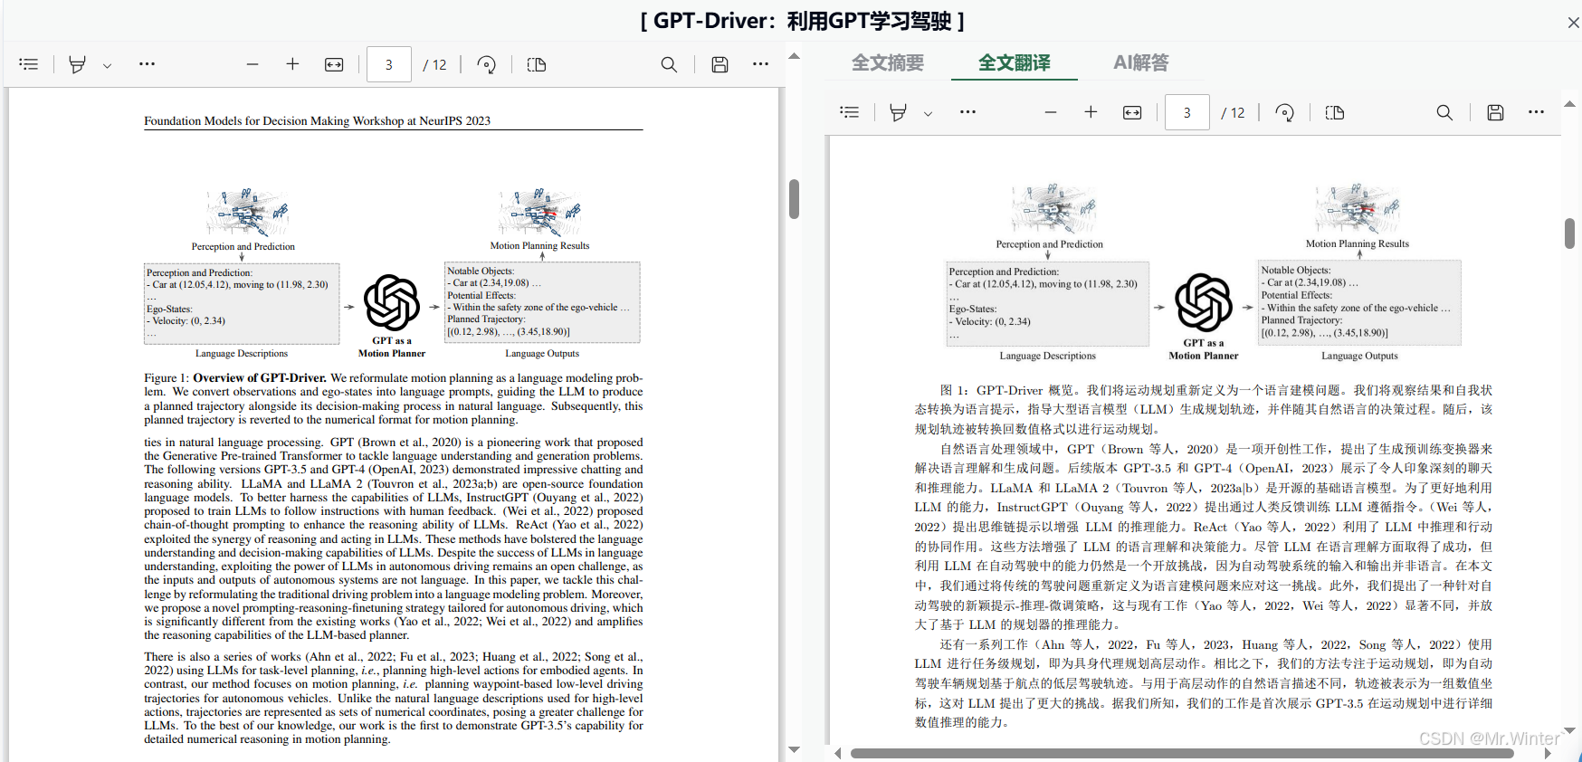
Task: Click the left '/ 12' page count
Action: pyautogui.click(x=435, y=65)
